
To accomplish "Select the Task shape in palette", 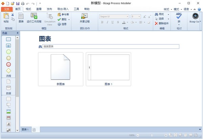I will click(x=8, y=39).
